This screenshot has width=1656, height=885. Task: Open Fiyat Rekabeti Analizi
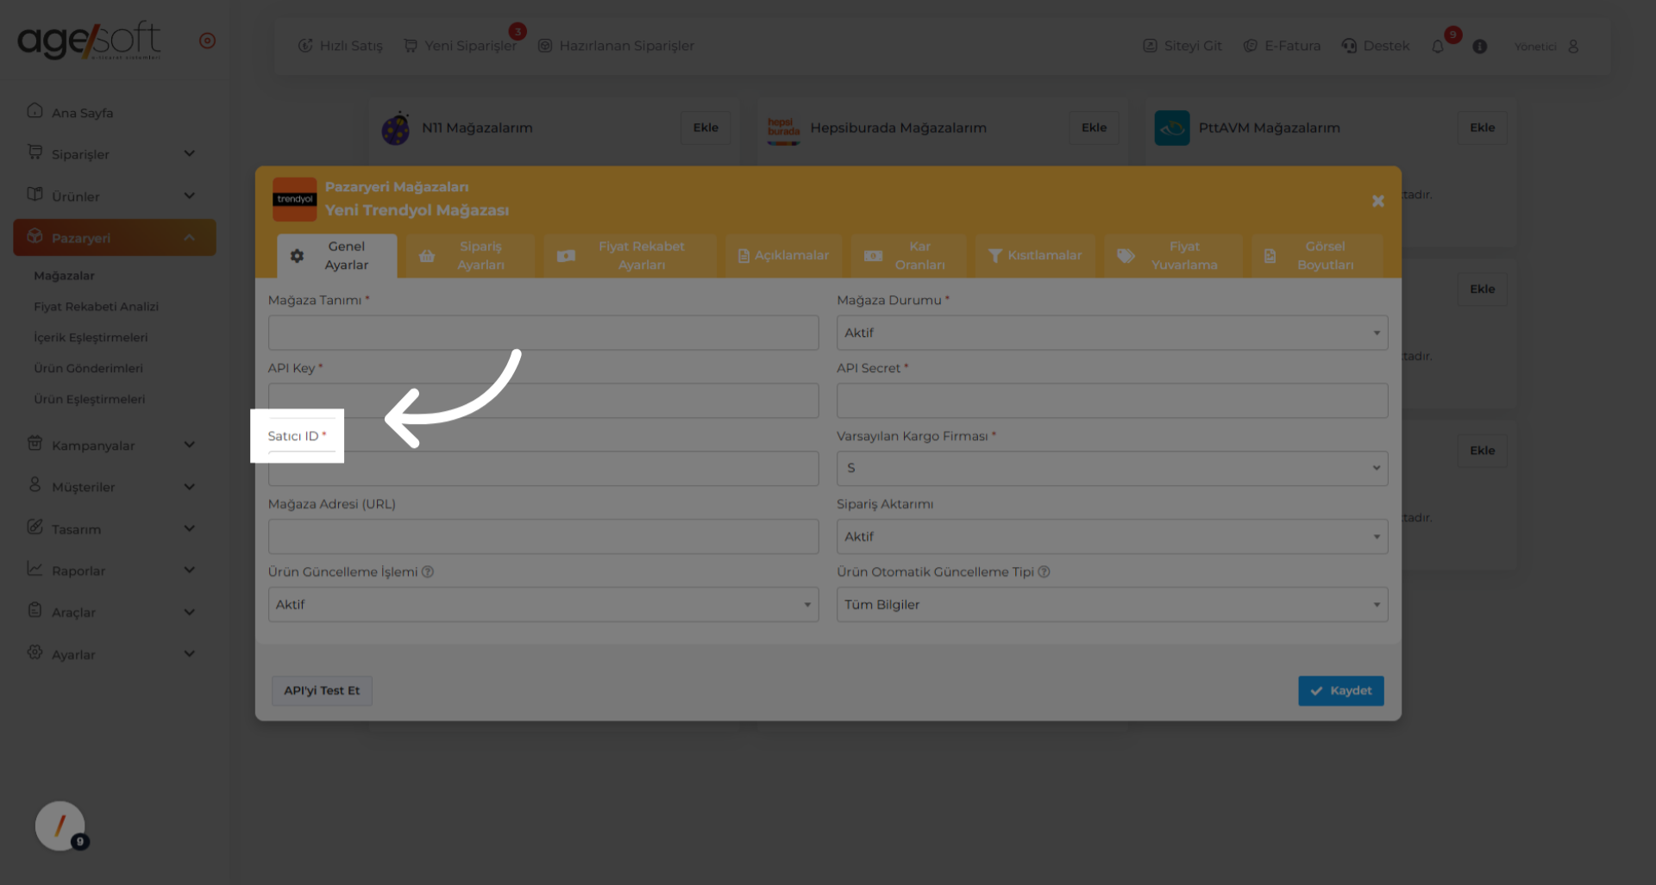[x=97, y=307]
